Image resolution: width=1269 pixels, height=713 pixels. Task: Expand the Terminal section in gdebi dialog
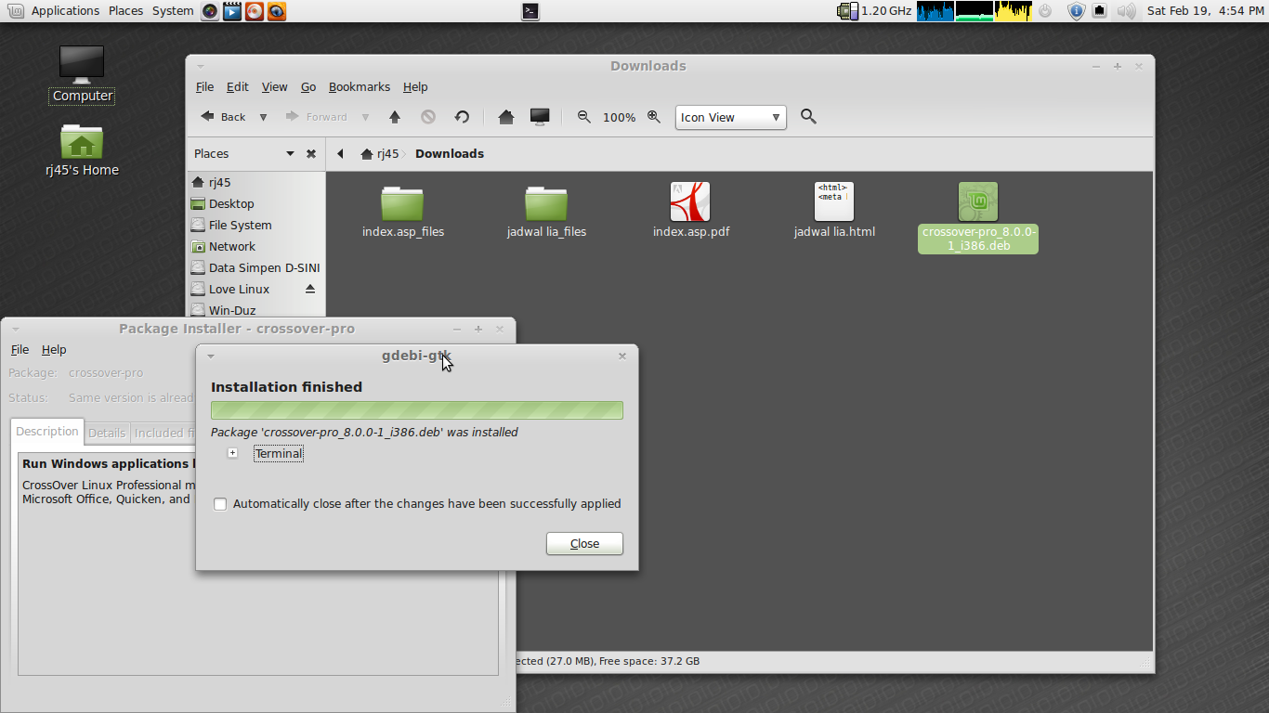click(x=232, y=453)
